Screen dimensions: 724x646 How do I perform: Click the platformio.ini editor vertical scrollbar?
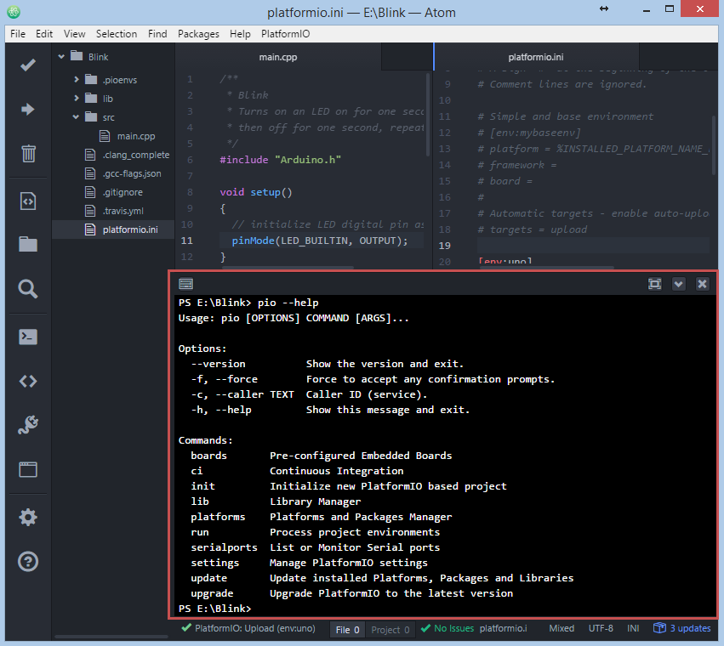pos(714,144)
